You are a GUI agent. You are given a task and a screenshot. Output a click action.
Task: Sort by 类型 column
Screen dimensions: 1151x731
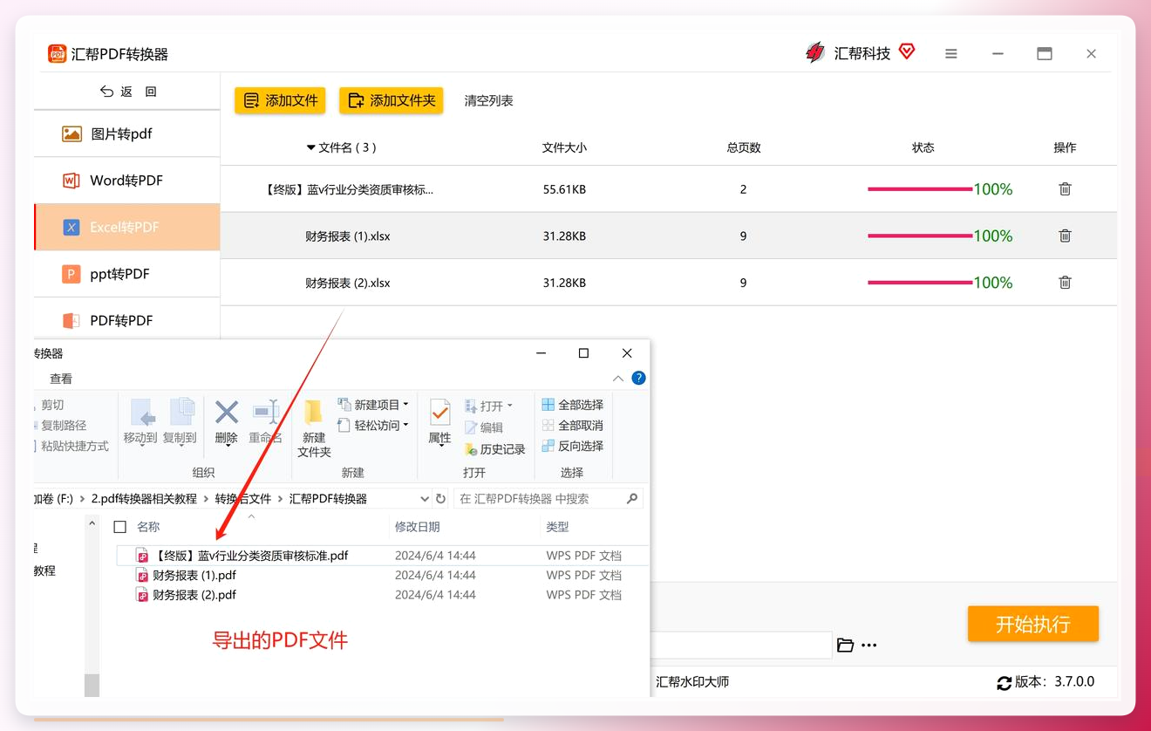[x=557, y=527]
